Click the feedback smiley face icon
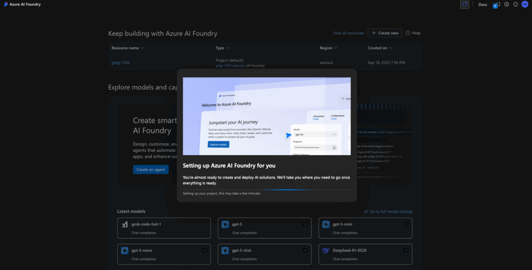 point(516,5)
